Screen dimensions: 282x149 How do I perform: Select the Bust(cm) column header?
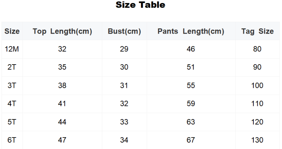(x=124, y=32)
